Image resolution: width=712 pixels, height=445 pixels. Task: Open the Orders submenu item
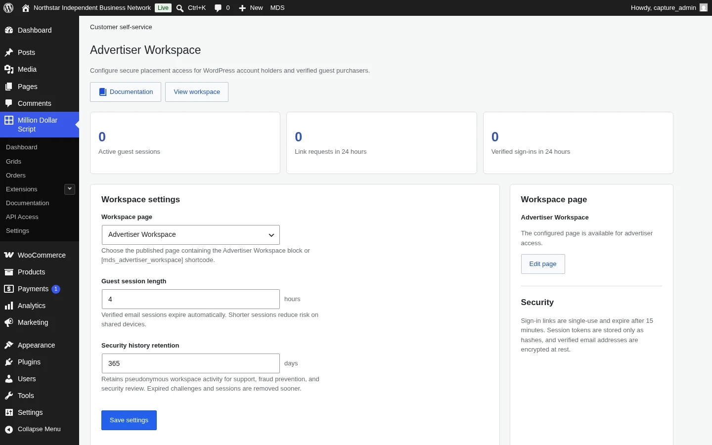pyautogui.click(x=16, y=176)
